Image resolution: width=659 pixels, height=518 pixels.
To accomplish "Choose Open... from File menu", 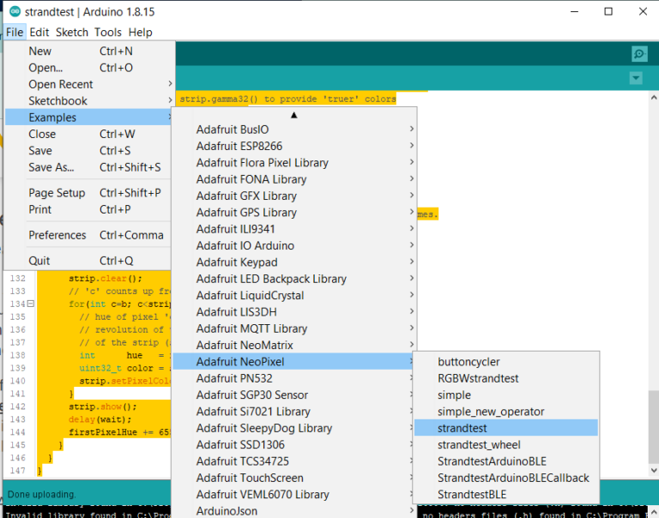I will coord(89,68).
